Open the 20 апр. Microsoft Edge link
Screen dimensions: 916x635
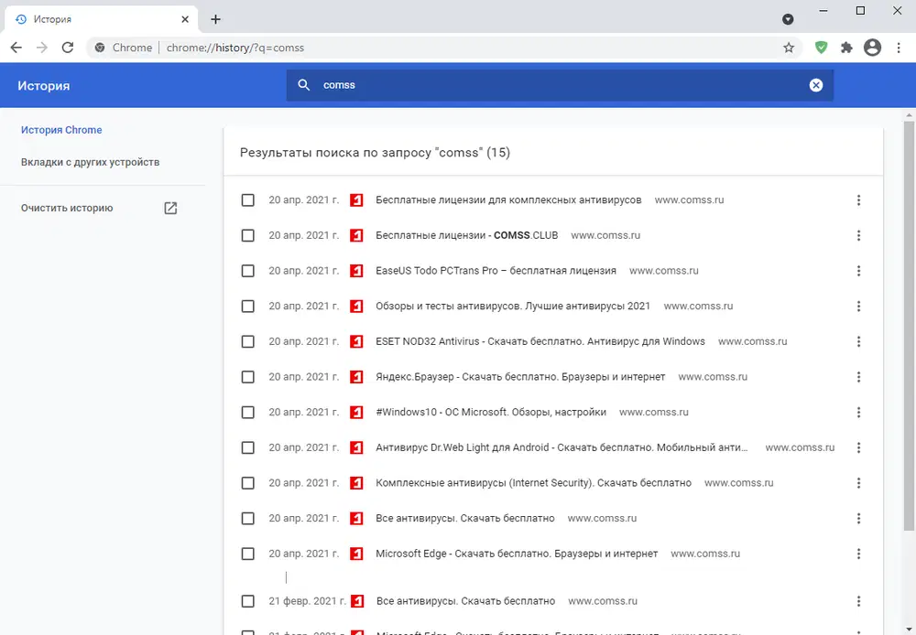pyautogui.click(x=517, y=554)
